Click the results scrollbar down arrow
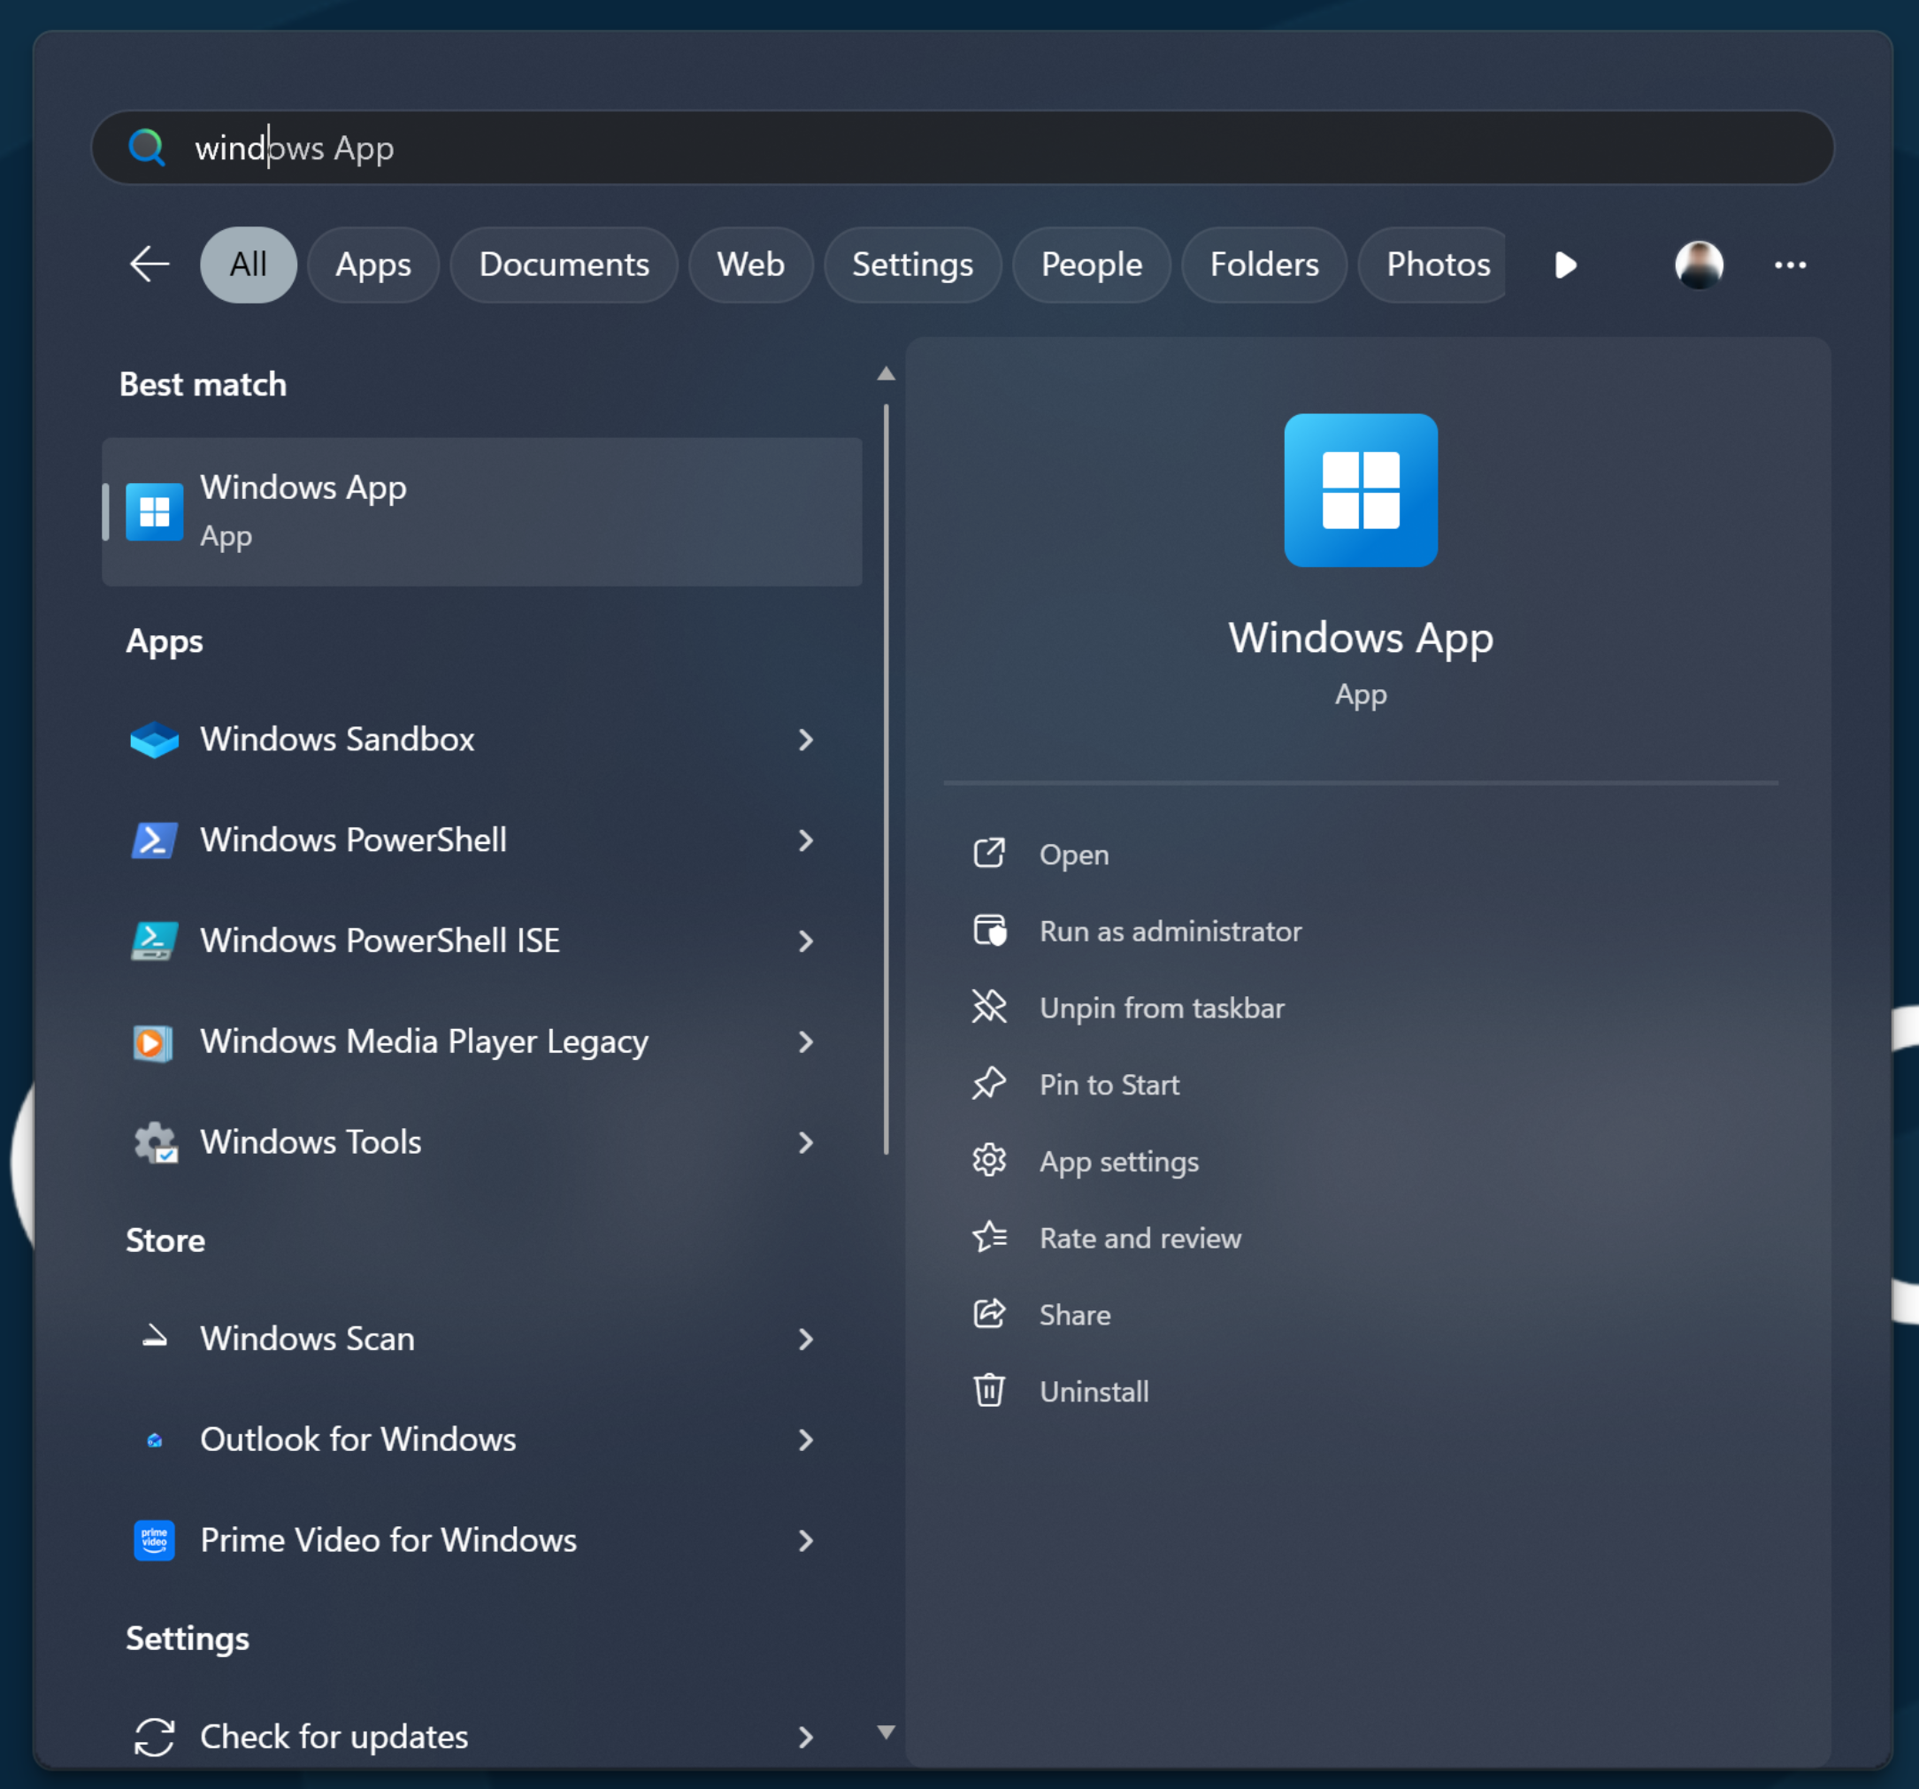1919x1789 pixels. 885,1732
